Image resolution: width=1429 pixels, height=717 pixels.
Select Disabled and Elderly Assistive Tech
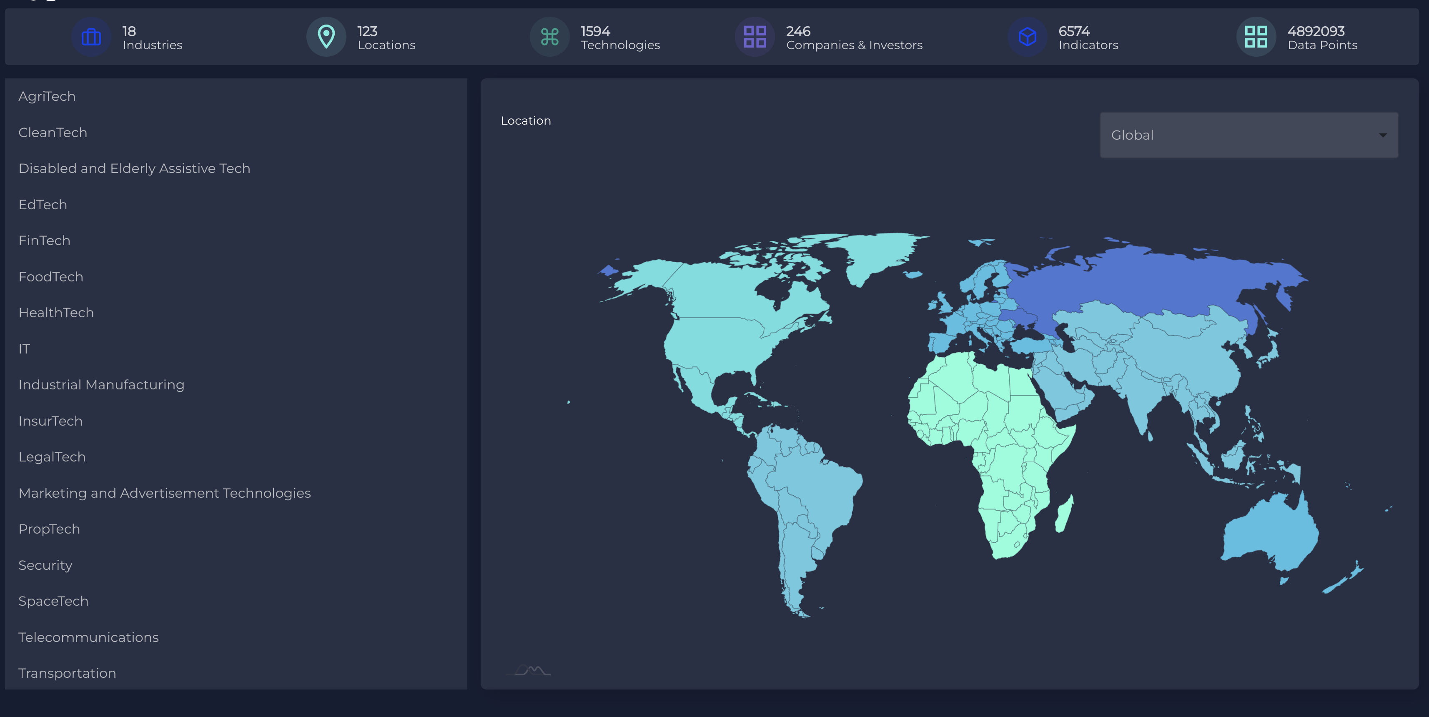click(x=134, y=168)
